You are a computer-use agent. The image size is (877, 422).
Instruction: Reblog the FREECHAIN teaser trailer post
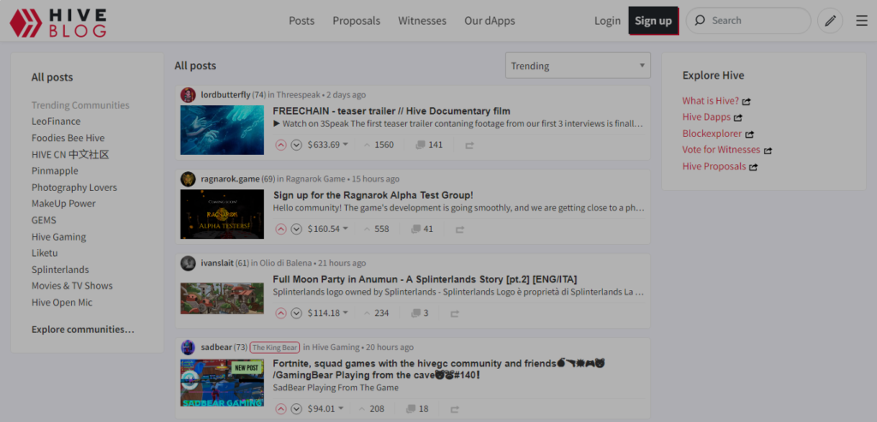(x=469, y=146)
